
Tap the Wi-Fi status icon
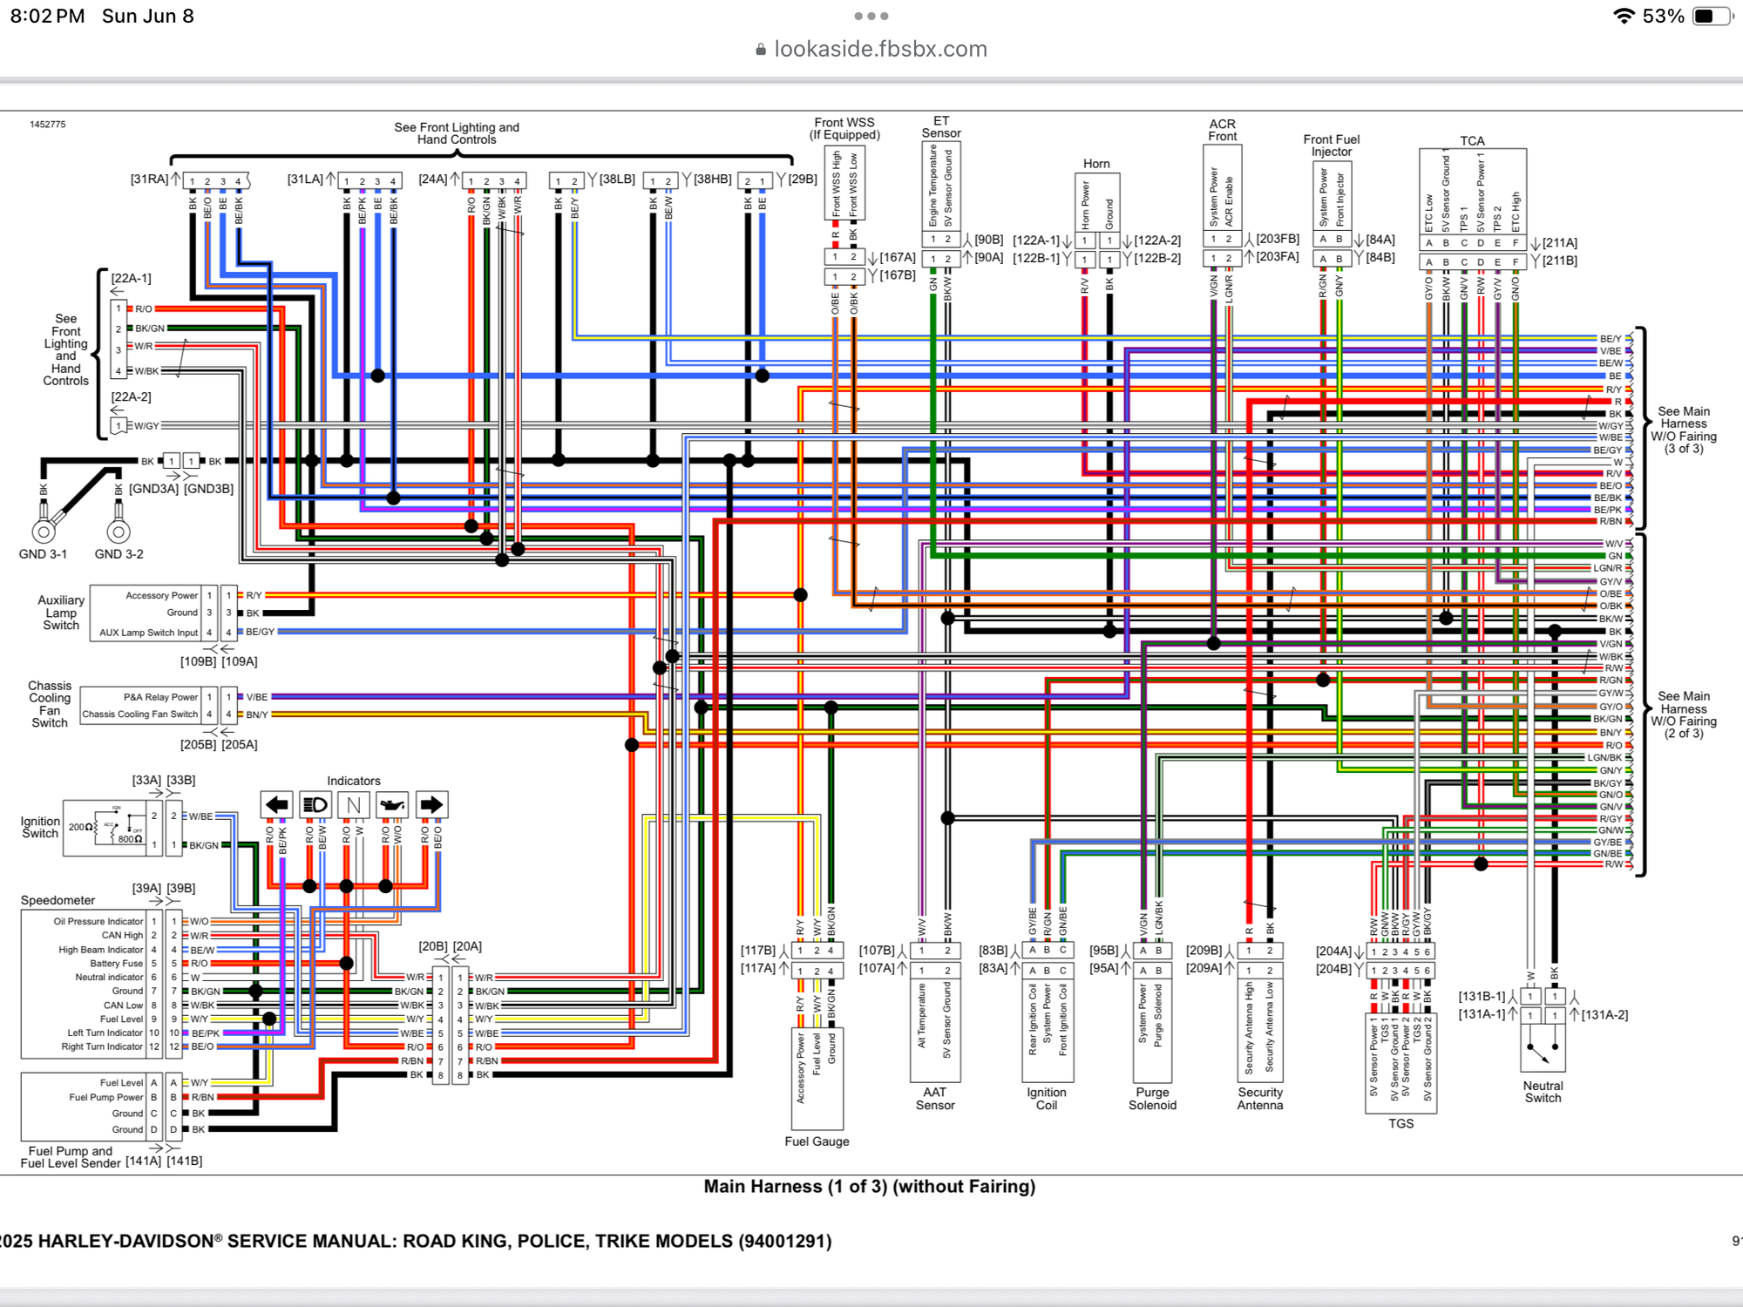tap(1623, 17)
